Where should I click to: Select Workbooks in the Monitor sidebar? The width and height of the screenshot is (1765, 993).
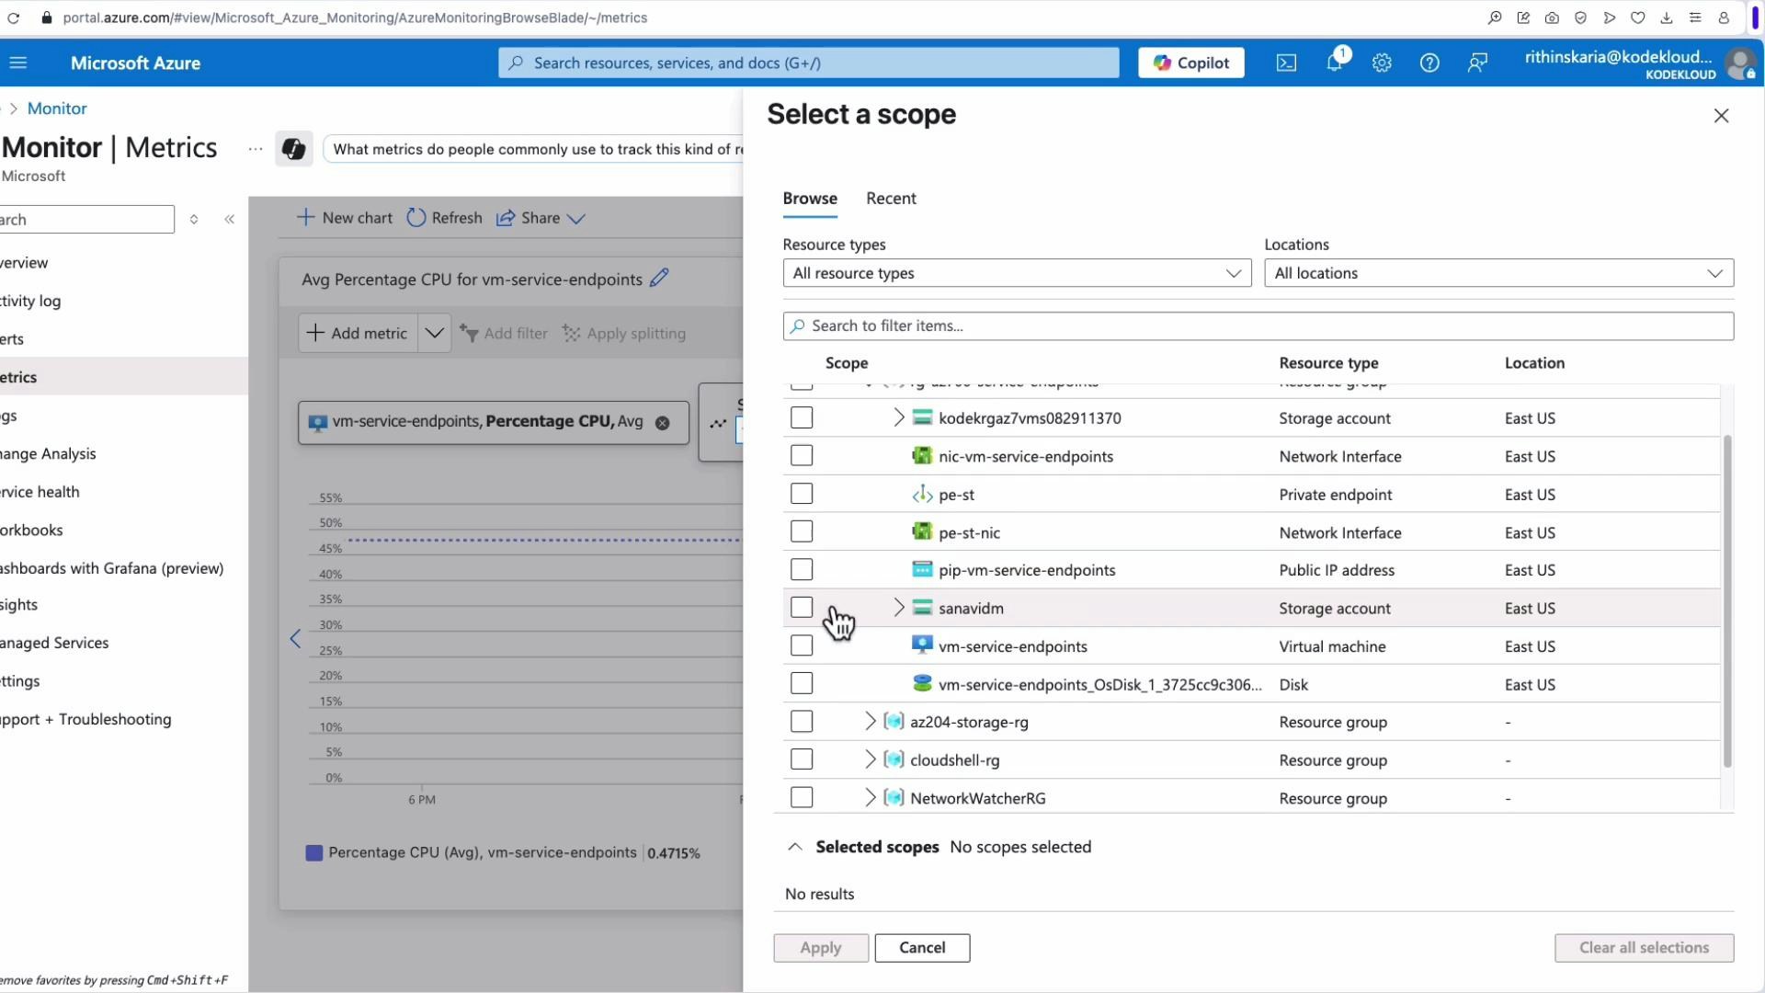[x=30, y=529]
